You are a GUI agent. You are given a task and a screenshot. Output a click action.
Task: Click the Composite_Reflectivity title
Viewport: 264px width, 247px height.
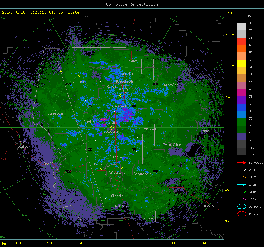(x=132, y=4)
